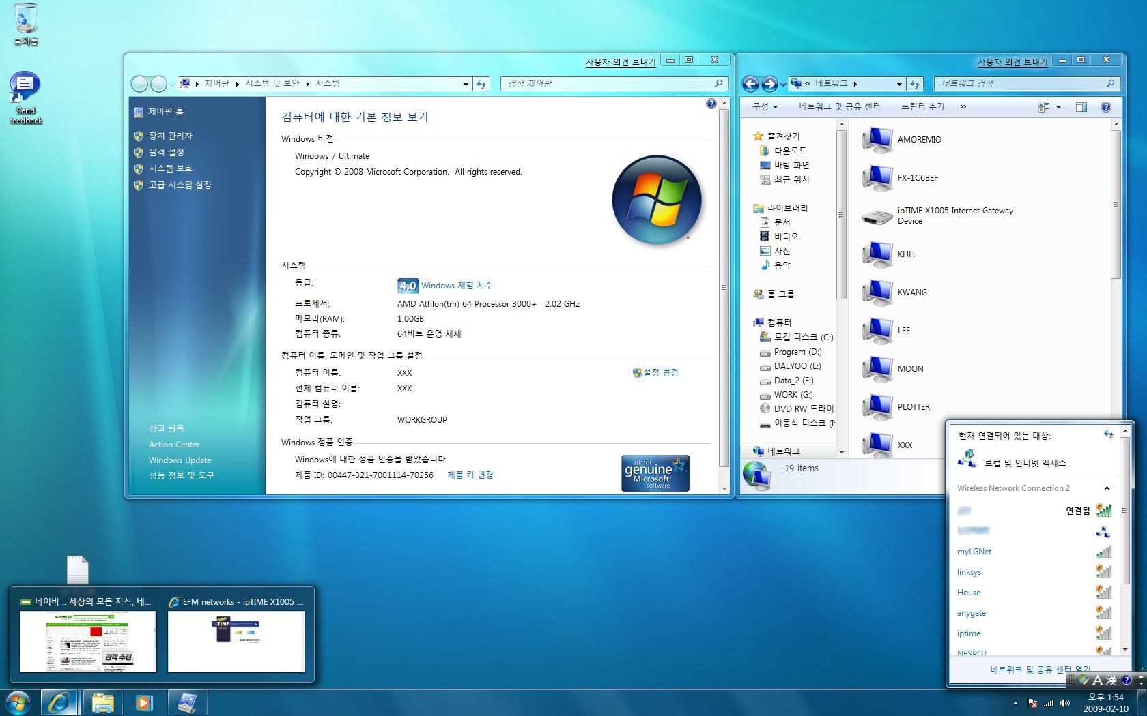Viewport: 1147px width, 716px height.
Task: Open the Network window address bar dropdown
Action: tap(899, 84)
